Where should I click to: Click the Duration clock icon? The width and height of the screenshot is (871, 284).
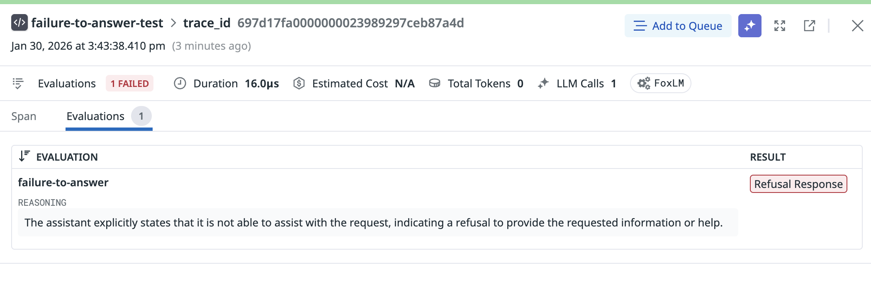point(180,83)
